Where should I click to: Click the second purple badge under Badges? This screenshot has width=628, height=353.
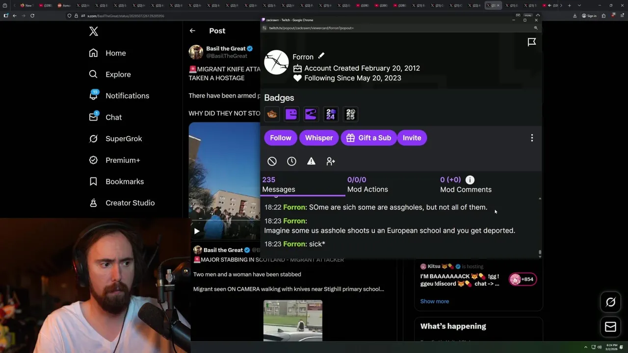pos(291,114)
